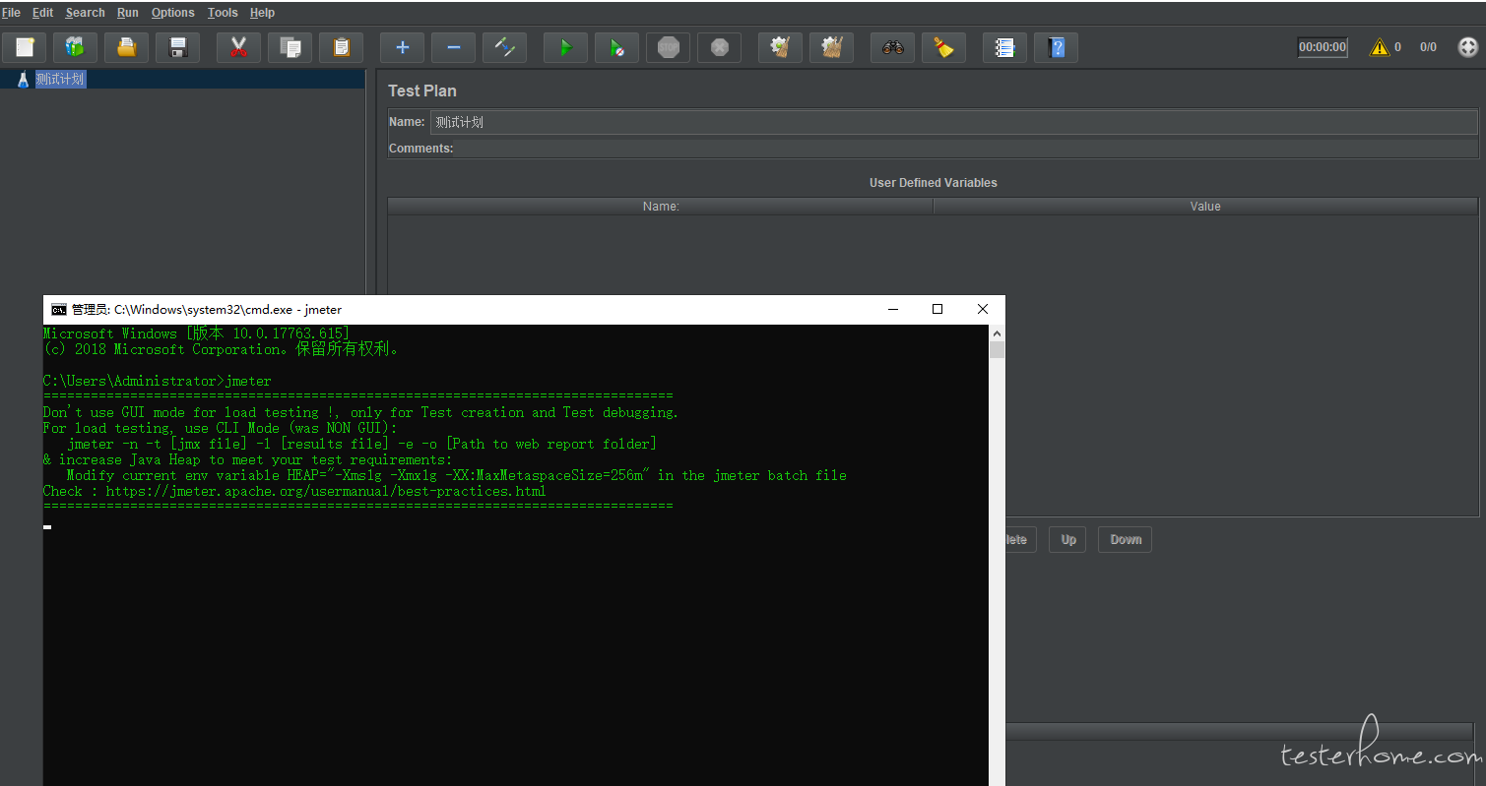The width and height of the screenshot is (1486, 786).
Task: Maximize the cmd.exe window
Action: (937, 309)
